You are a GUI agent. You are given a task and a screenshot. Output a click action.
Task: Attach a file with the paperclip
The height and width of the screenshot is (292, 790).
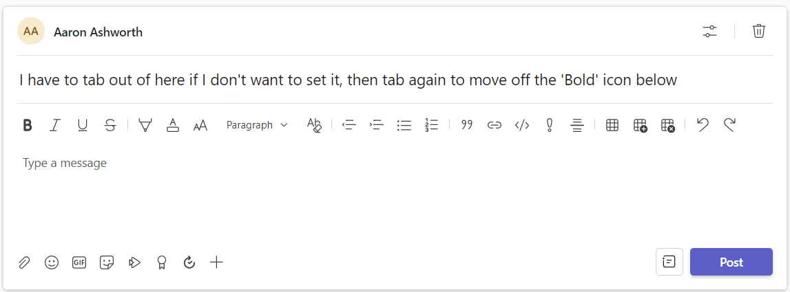pyautogui.click(x=24, y=262)
